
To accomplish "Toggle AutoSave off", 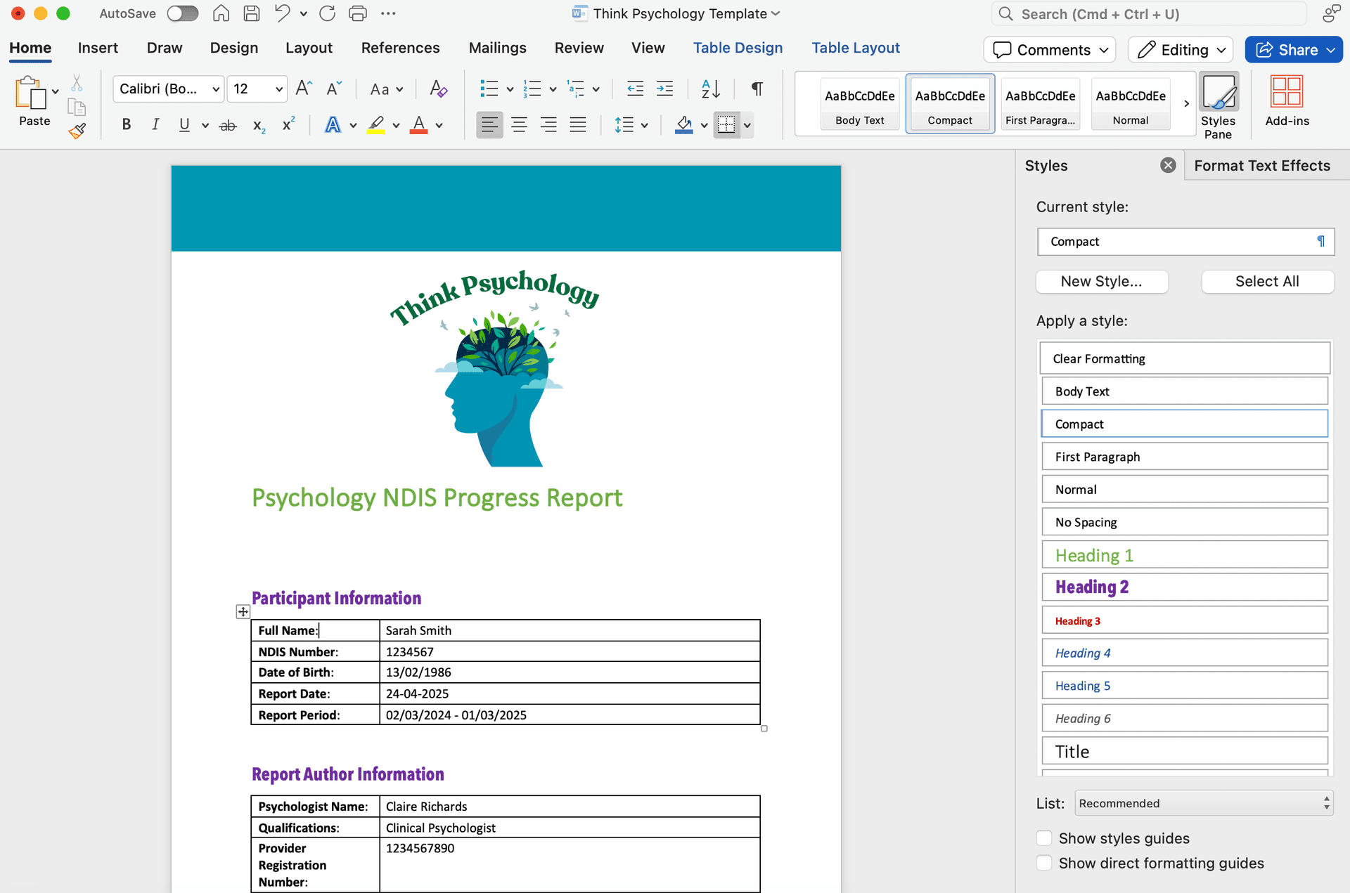I will pyautogui.click(x=182, y=13).
